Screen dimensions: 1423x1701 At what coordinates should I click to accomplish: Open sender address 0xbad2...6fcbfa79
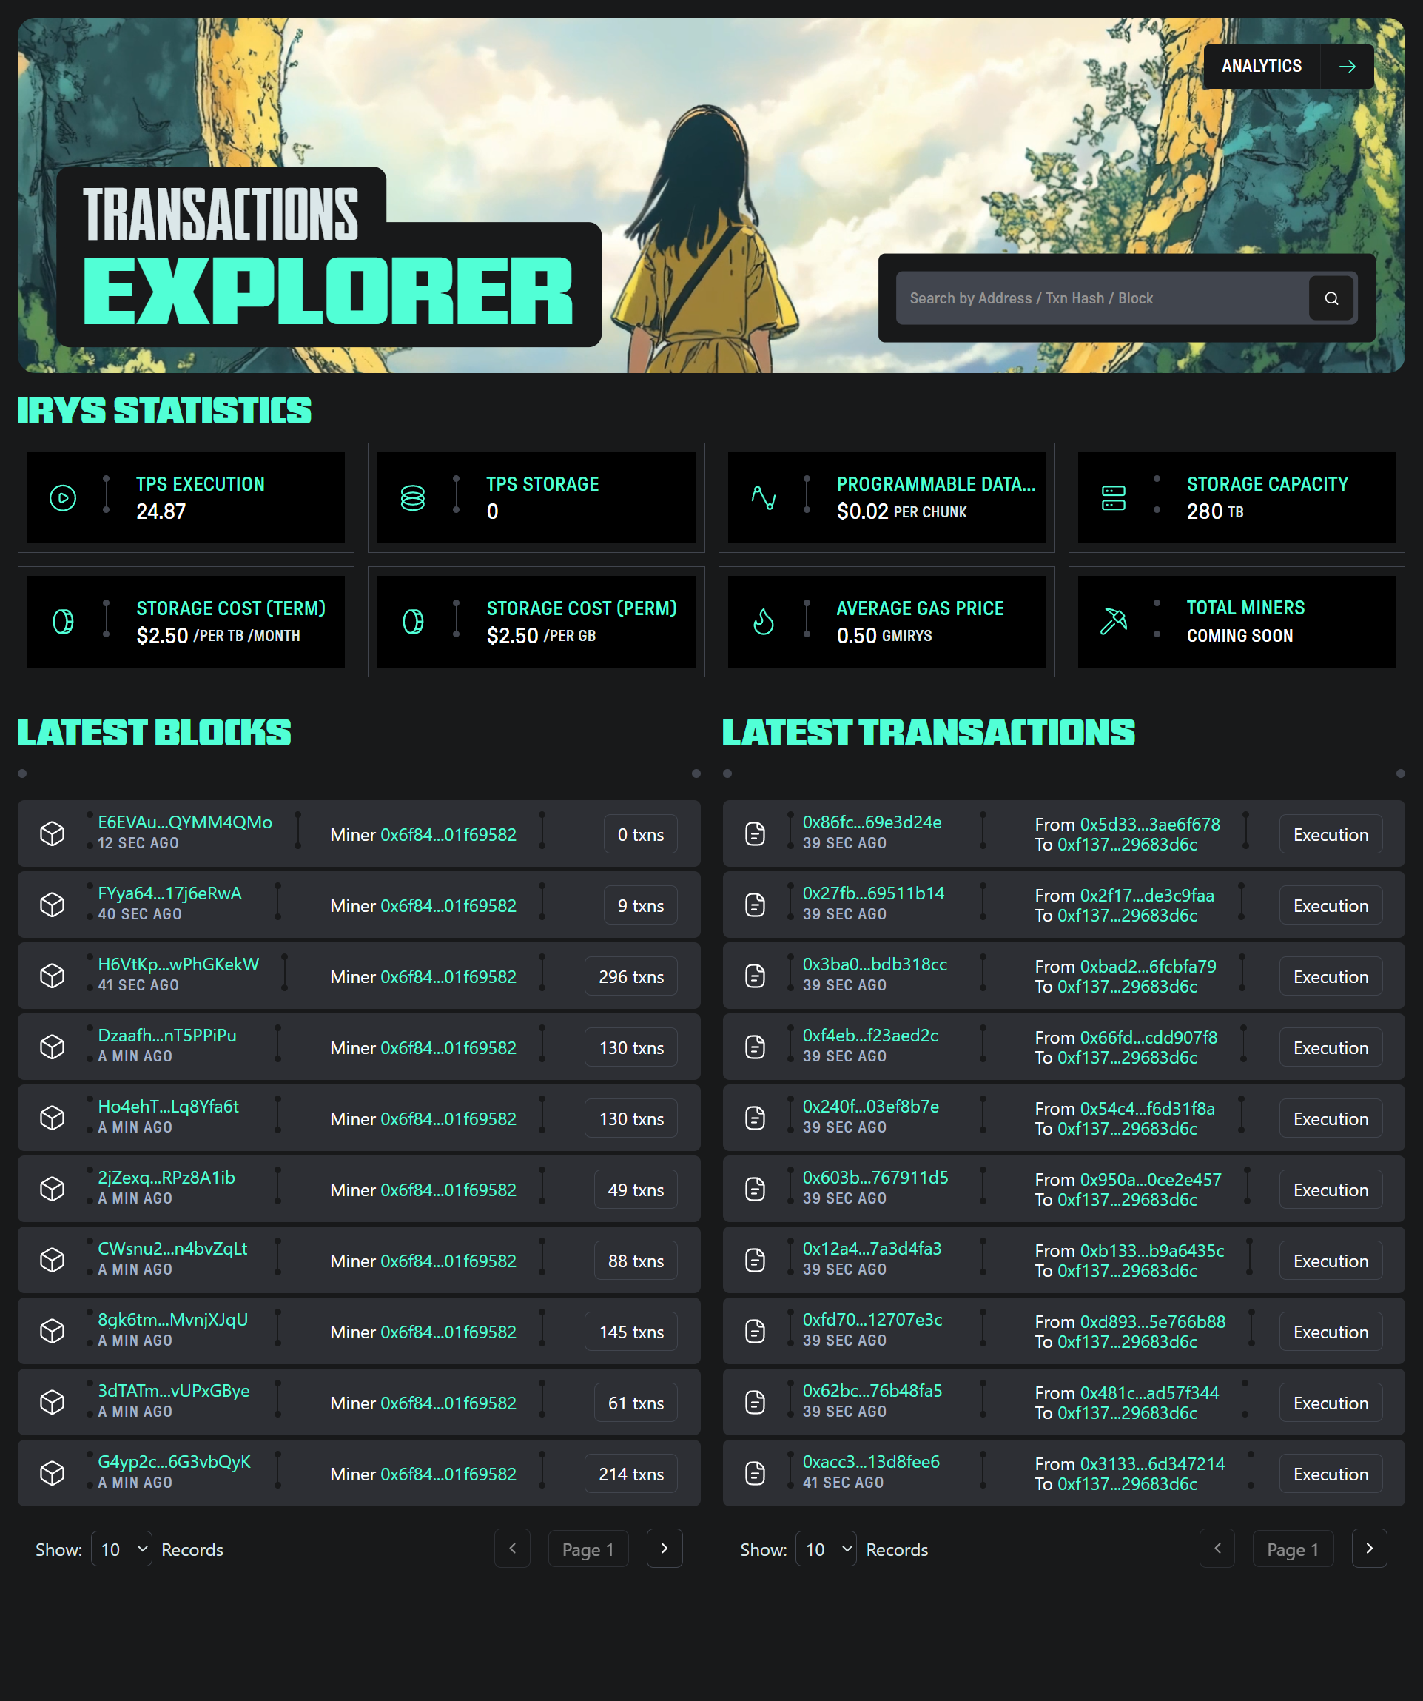1148,966
